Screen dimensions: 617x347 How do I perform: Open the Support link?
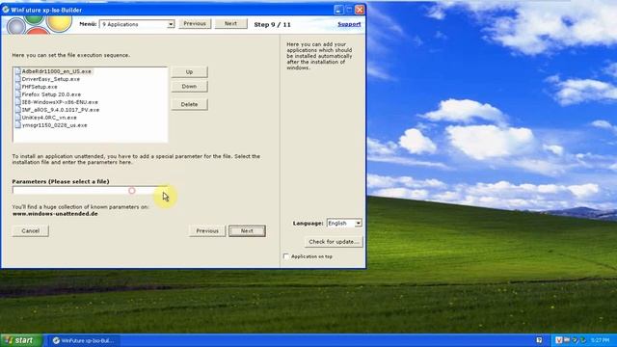click(349, 24)
